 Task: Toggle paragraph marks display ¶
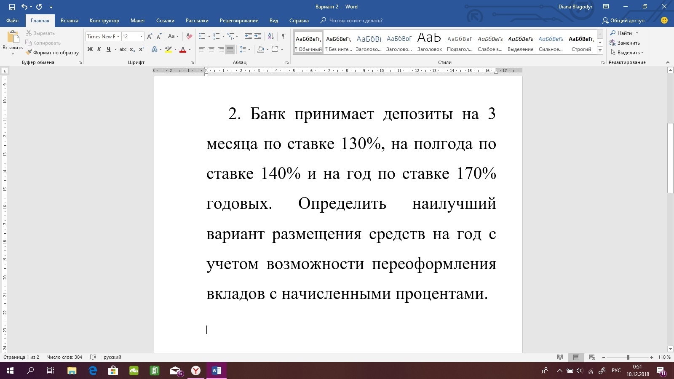point(284,37)
